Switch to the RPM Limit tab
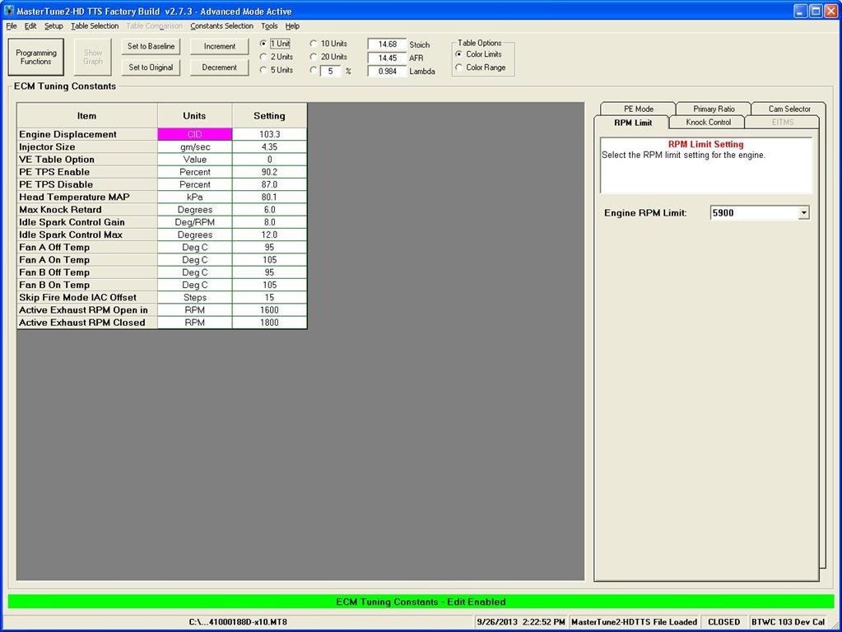842x632 pixels. click(633, 123)
